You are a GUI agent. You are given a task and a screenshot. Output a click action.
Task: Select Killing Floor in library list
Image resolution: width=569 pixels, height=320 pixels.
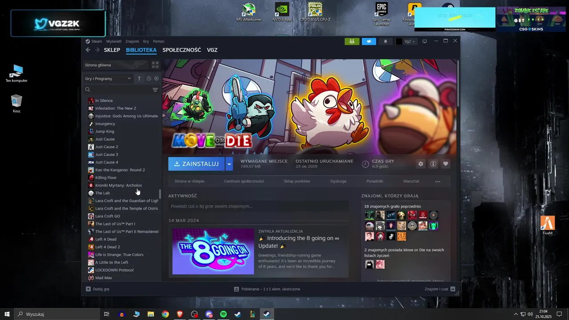(x=106, y=178)
